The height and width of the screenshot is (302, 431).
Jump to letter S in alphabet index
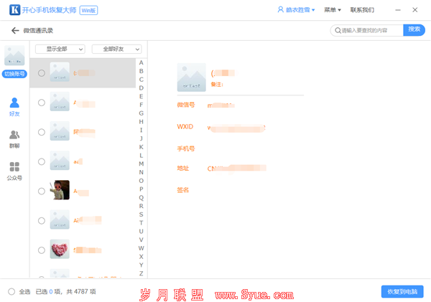click(141, 214)
